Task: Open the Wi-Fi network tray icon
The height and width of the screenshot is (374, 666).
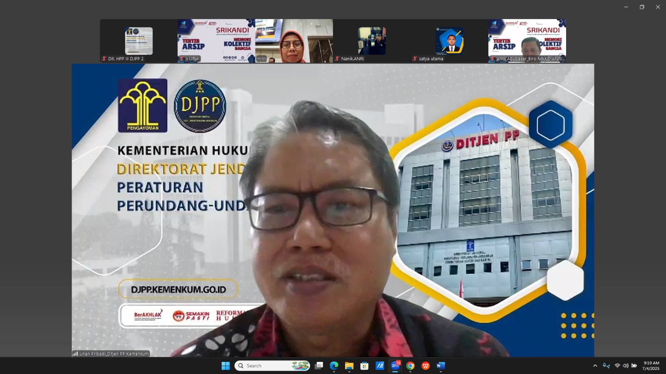Action: pyautogui.click(x=617, y=366)
